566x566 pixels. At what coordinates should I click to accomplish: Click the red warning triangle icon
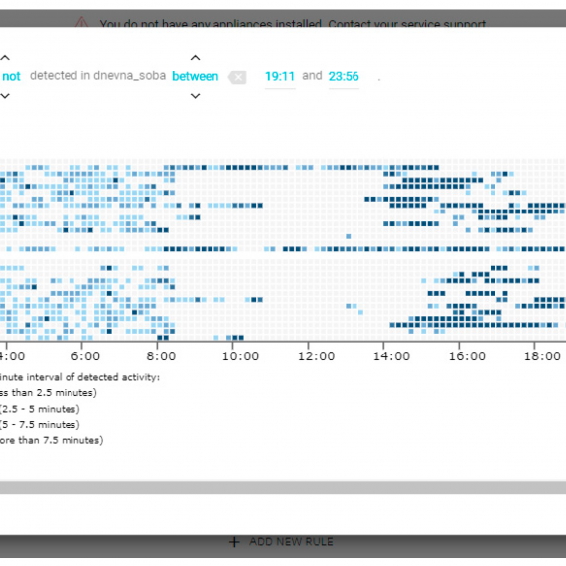(x=82, y=23)
